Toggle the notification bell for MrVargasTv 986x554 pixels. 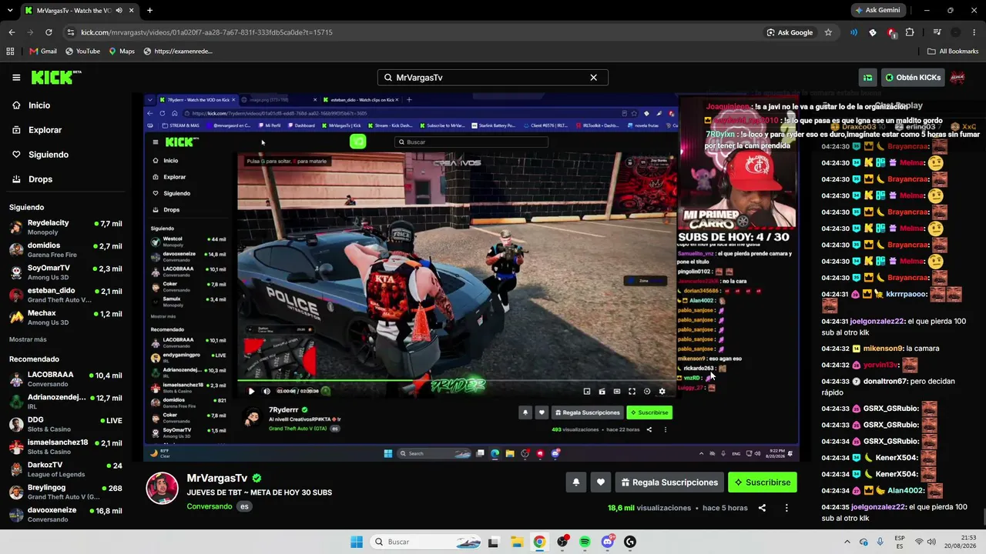pyautogui.click(x=575, y=482)
